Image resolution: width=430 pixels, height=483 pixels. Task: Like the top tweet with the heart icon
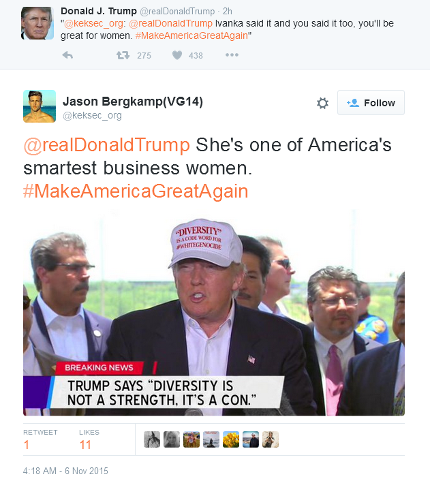coord(177,55)
